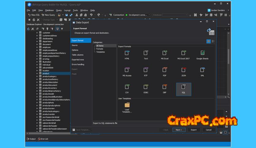Open the Database menu
The image size is (256, 148).
pyautogui.click(x=49, y=10)
